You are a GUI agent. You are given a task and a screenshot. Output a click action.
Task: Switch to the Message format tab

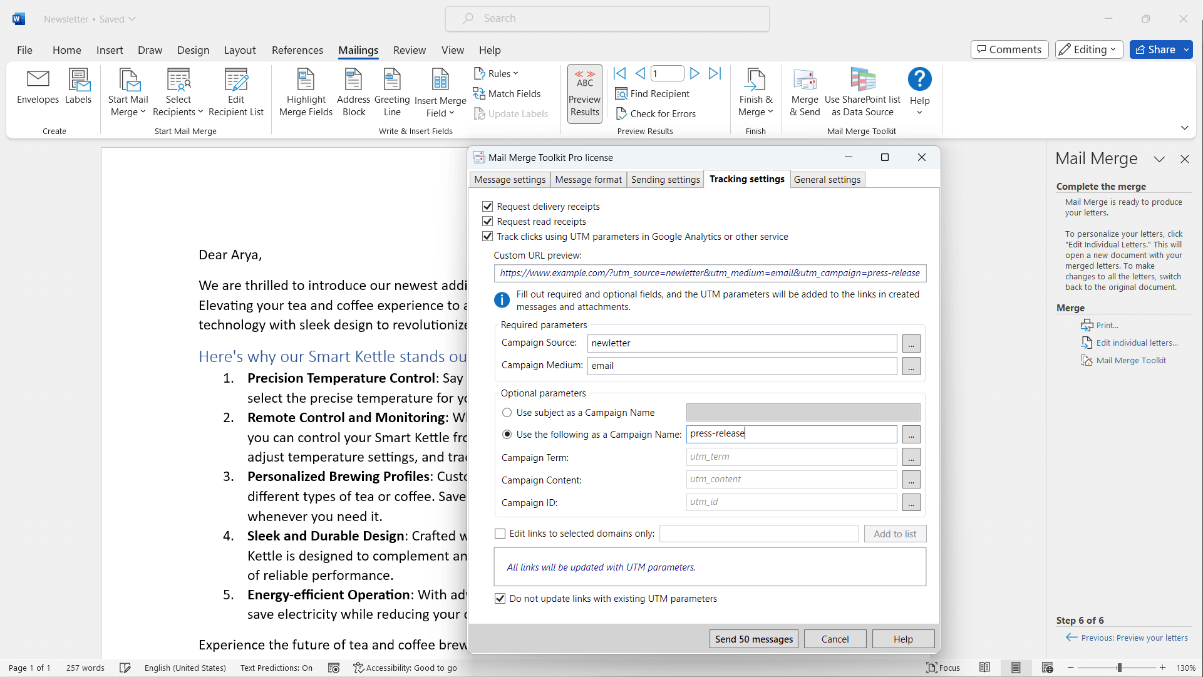pyautogui.click(x=587, y=180)
